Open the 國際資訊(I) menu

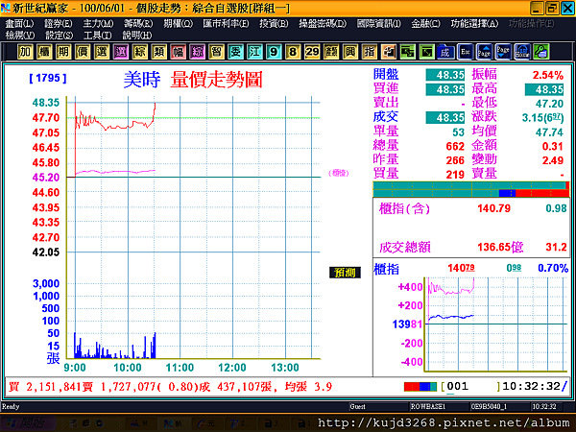[378, 24]
